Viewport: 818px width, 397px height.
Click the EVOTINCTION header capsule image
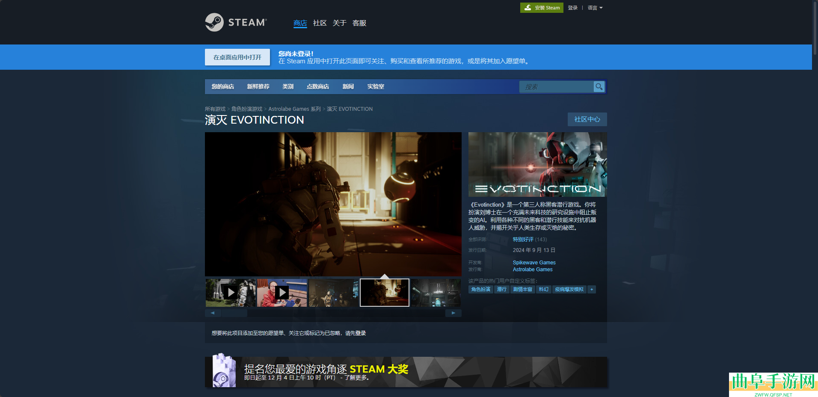point(538,164)
